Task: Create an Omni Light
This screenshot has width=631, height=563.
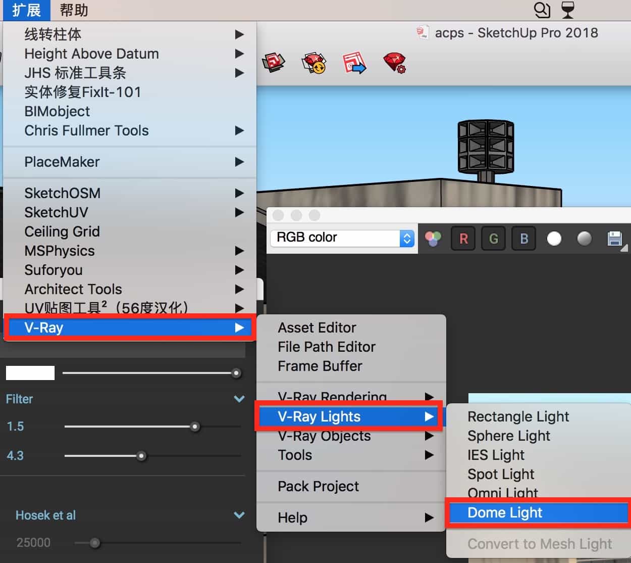Action: click(539, 492)
